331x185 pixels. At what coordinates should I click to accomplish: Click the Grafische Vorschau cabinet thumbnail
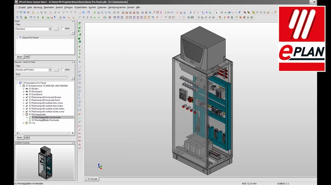click(45, 162)
